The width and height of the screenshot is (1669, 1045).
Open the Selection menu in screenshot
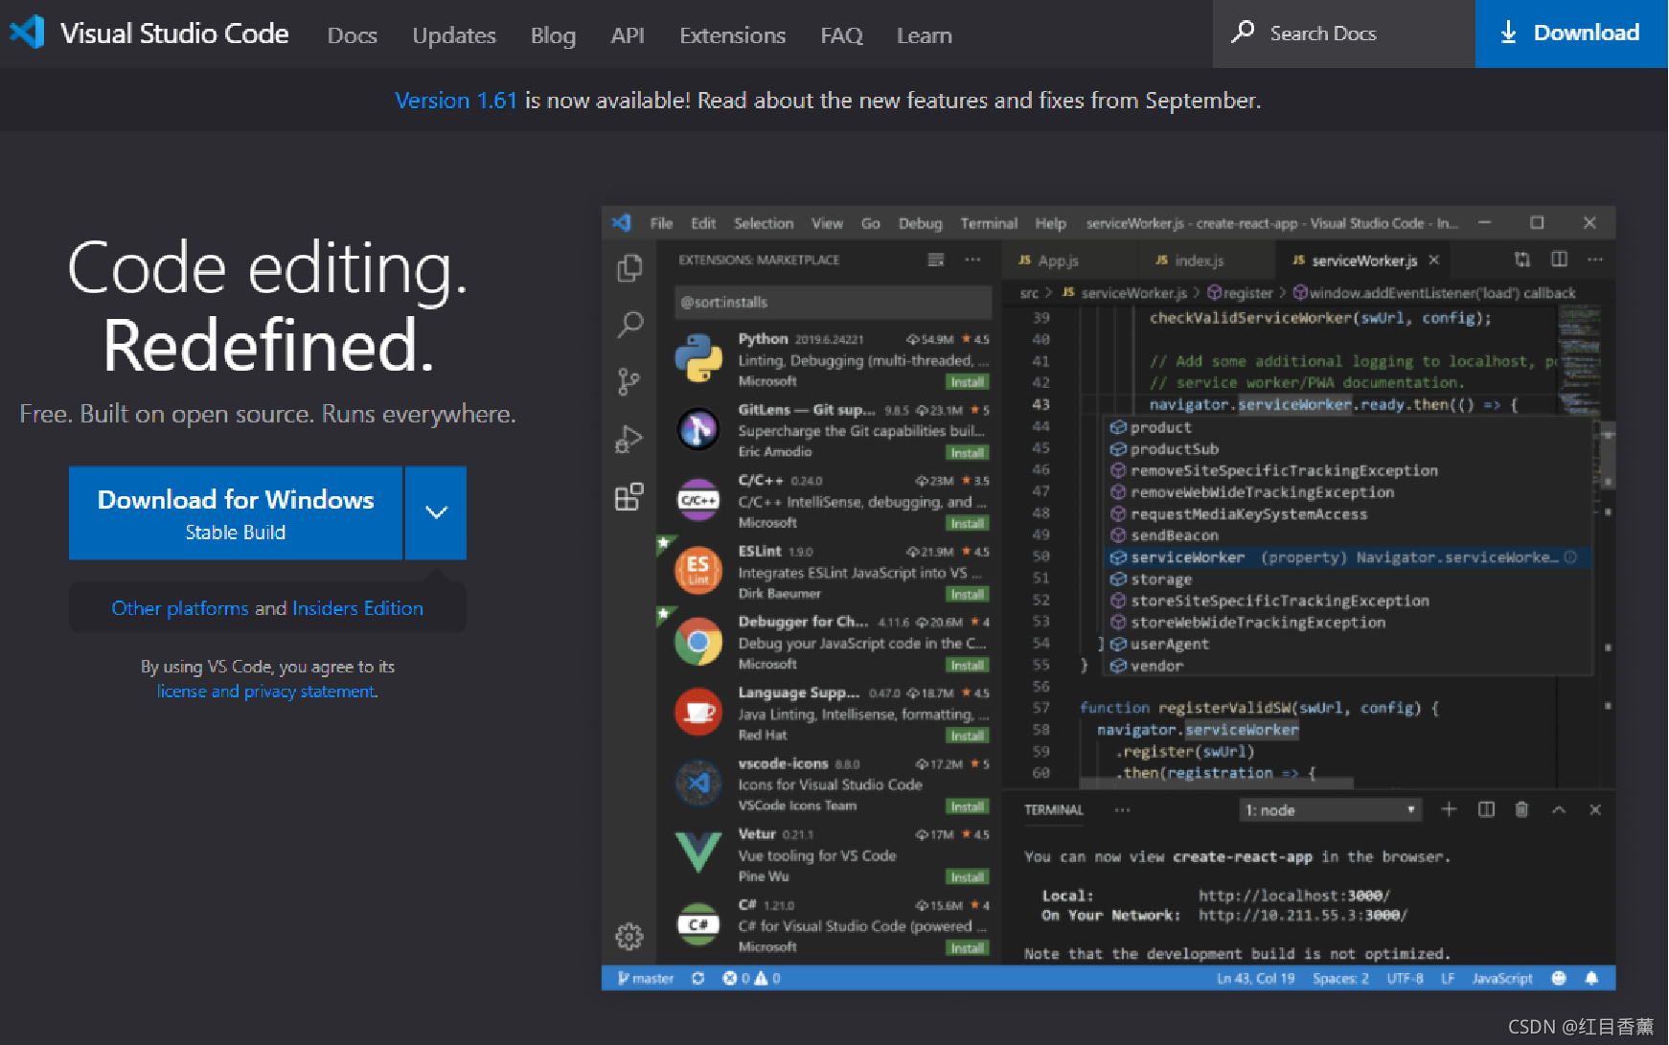(x=764, y=223)
